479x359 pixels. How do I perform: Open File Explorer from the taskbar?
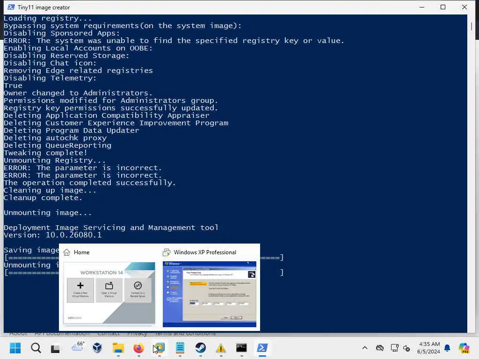(x=118, y=348)
